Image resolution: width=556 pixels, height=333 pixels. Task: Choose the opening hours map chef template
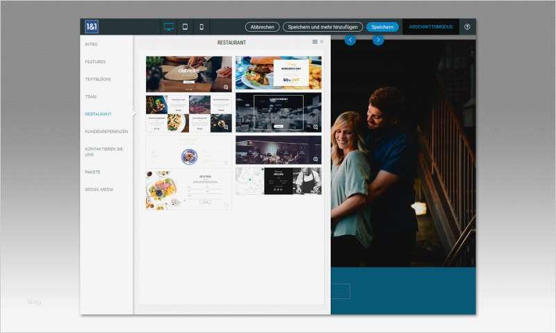tap(279, 181)
